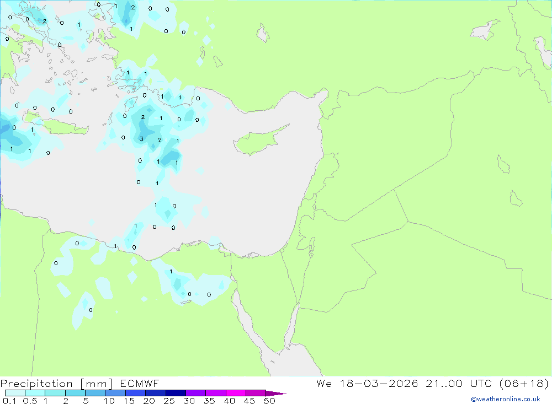Click the purple arrow swatch above 50
The height and width of the screenshot is (404, 552).
click(x=276, y=393)
